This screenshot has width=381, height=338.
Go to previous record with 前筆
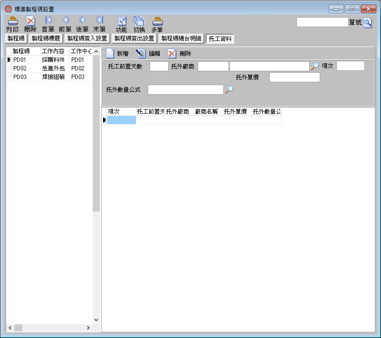pos(66,20)
